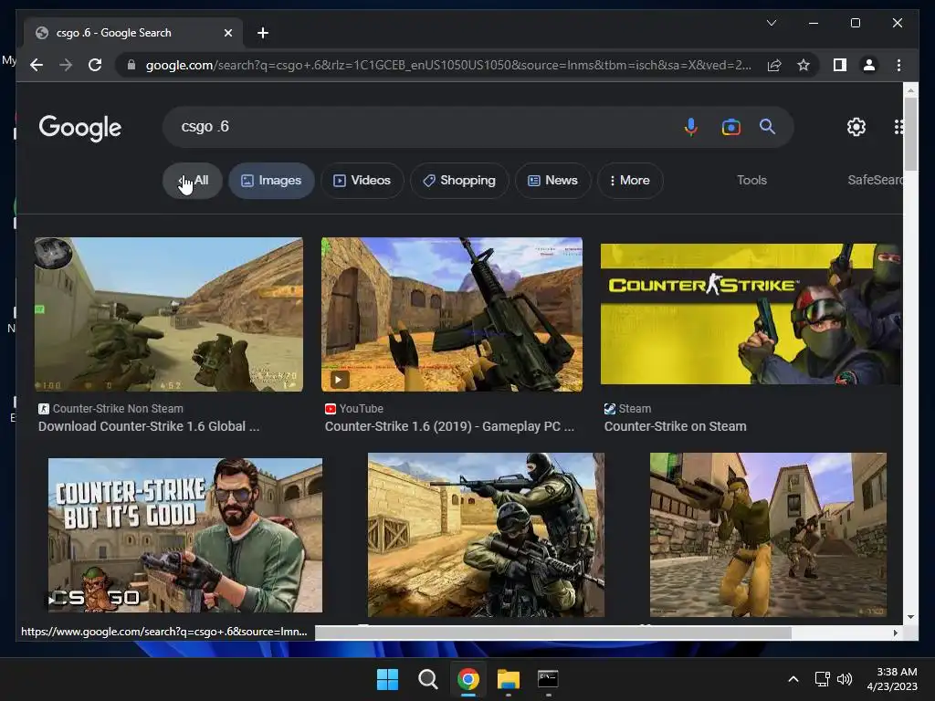View site security lock info
This screenshot has width=935, height=701.
(131, 65)
